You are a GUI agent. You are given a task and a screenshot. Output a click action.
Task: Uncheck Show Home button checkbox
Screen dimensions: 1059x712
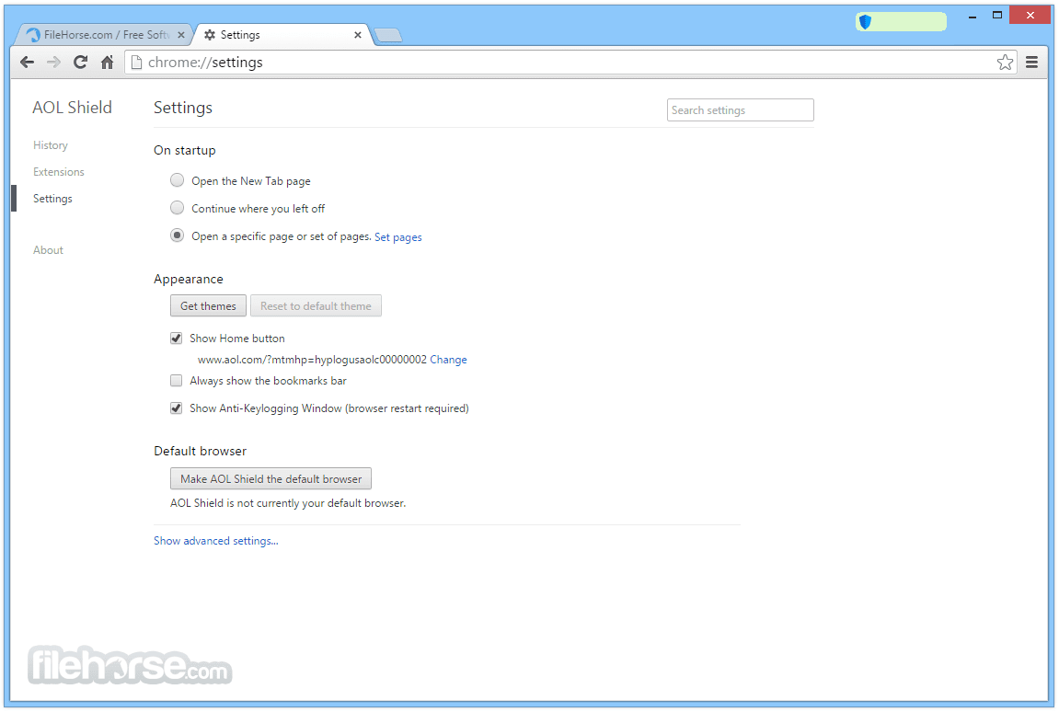click(x=177, y=338)
